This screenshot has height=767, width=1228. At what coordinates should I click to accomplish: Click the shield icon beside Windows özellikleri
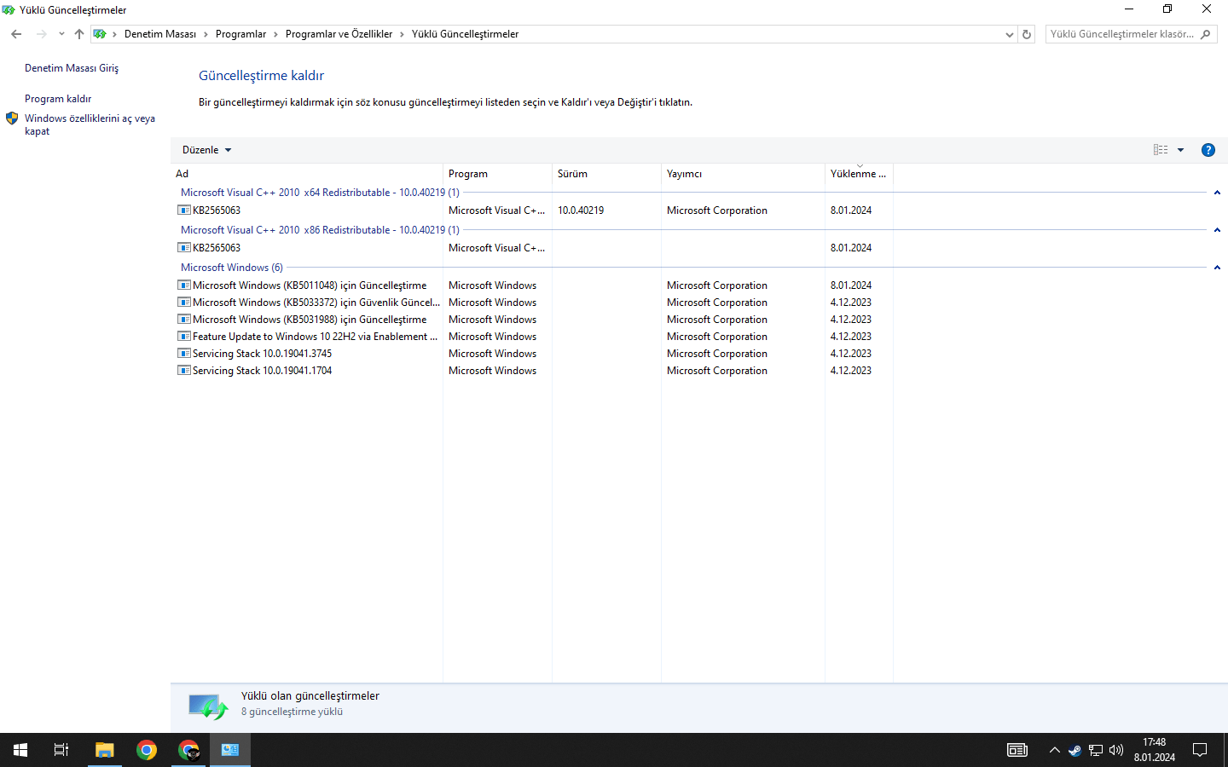(x=12, y=118)
